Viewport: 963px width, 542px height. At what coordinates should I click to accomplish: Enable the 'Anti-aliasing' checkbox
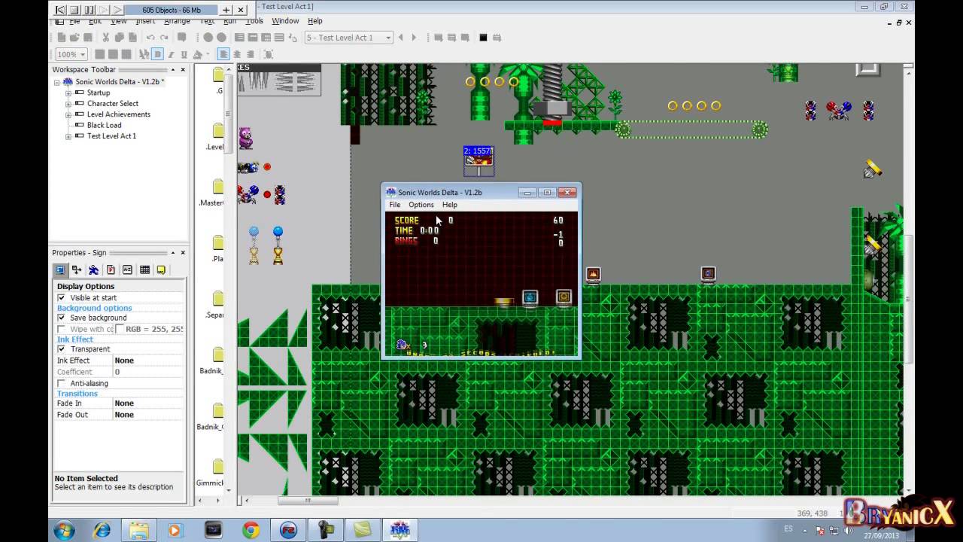pyautogui.click(x=62, y=383)
